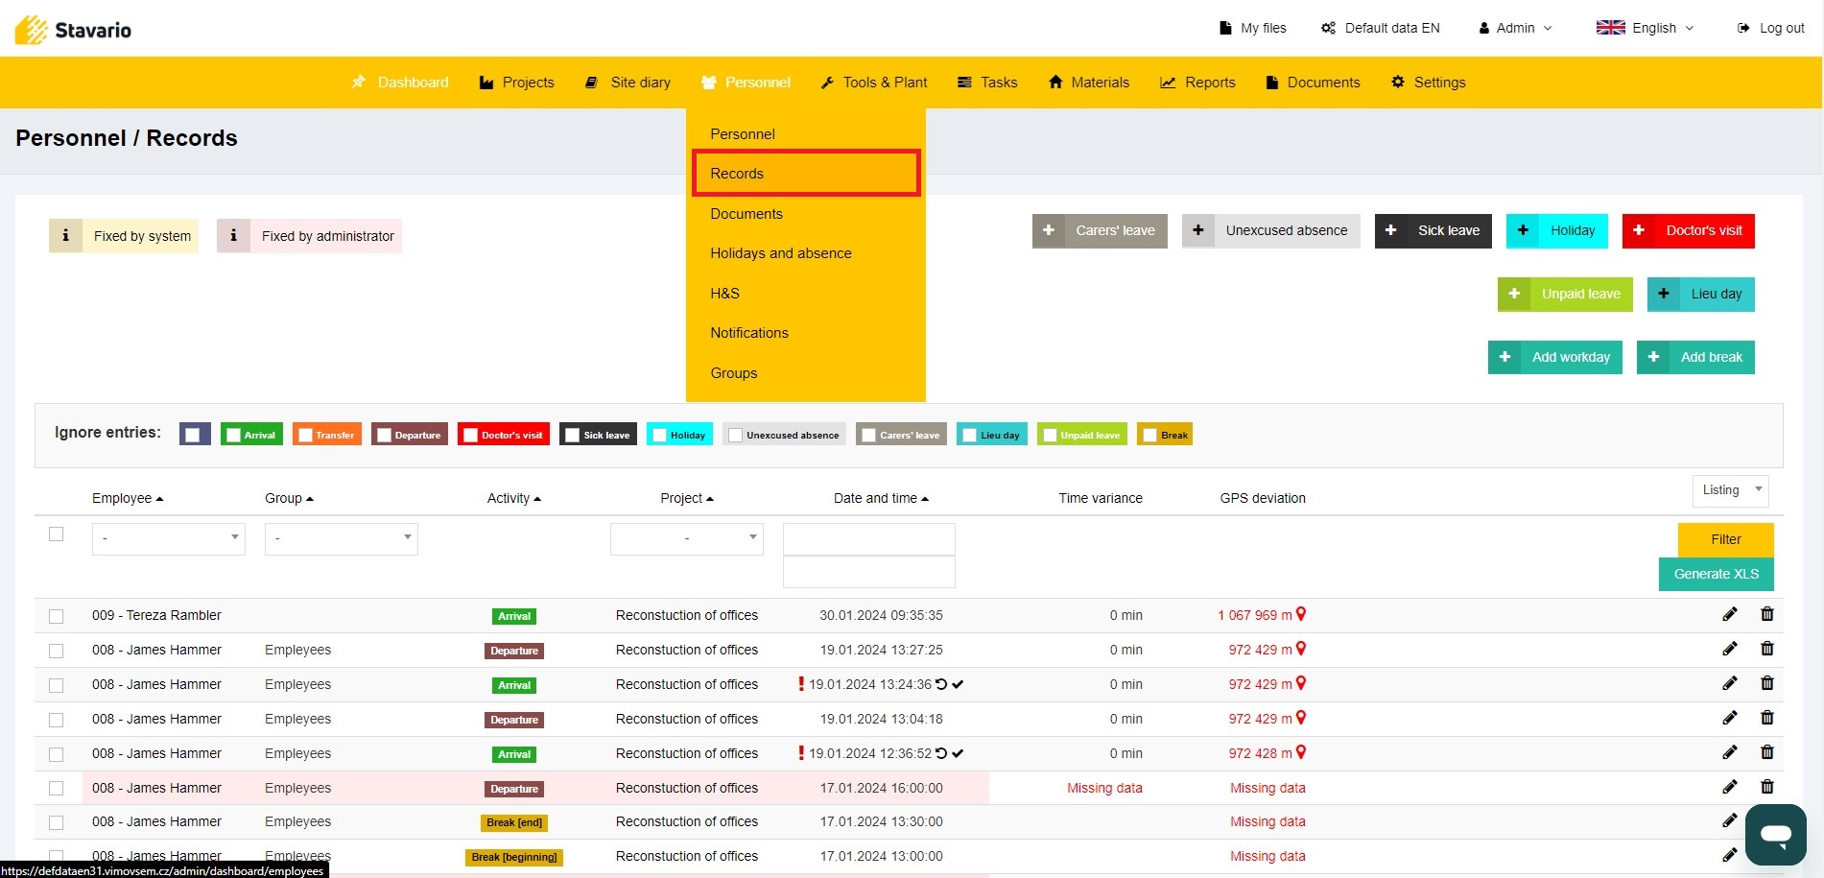Click the first date filter input
Image resolution: width=1824 pixels, height=878 pixels.
point(869,538)
